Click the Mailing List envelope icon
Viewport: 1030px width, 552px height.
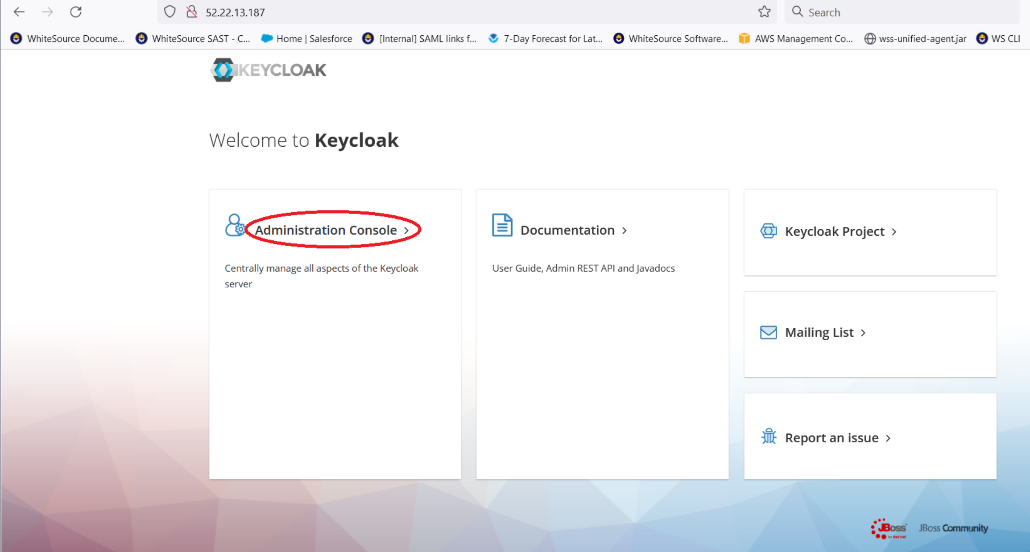pos(768,332)
